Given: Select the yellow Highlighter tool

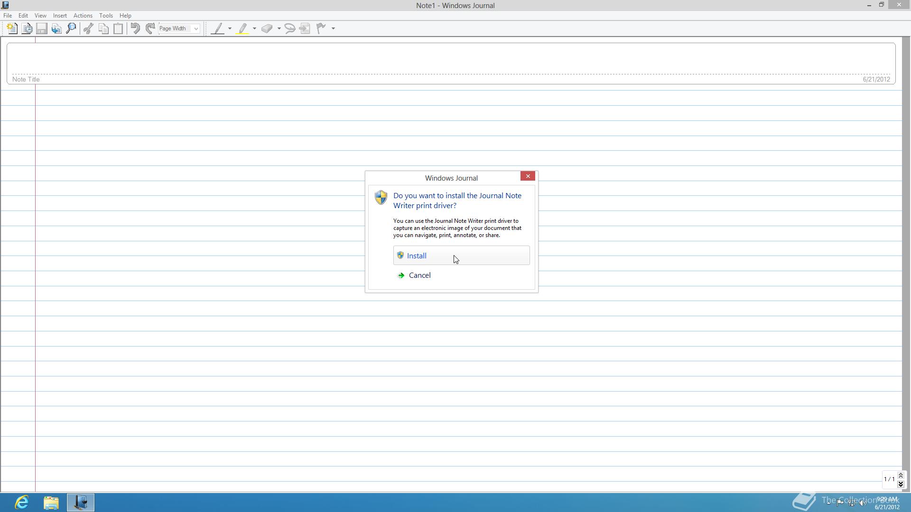Looking at the screenshot, I should [x=243, y=28].
